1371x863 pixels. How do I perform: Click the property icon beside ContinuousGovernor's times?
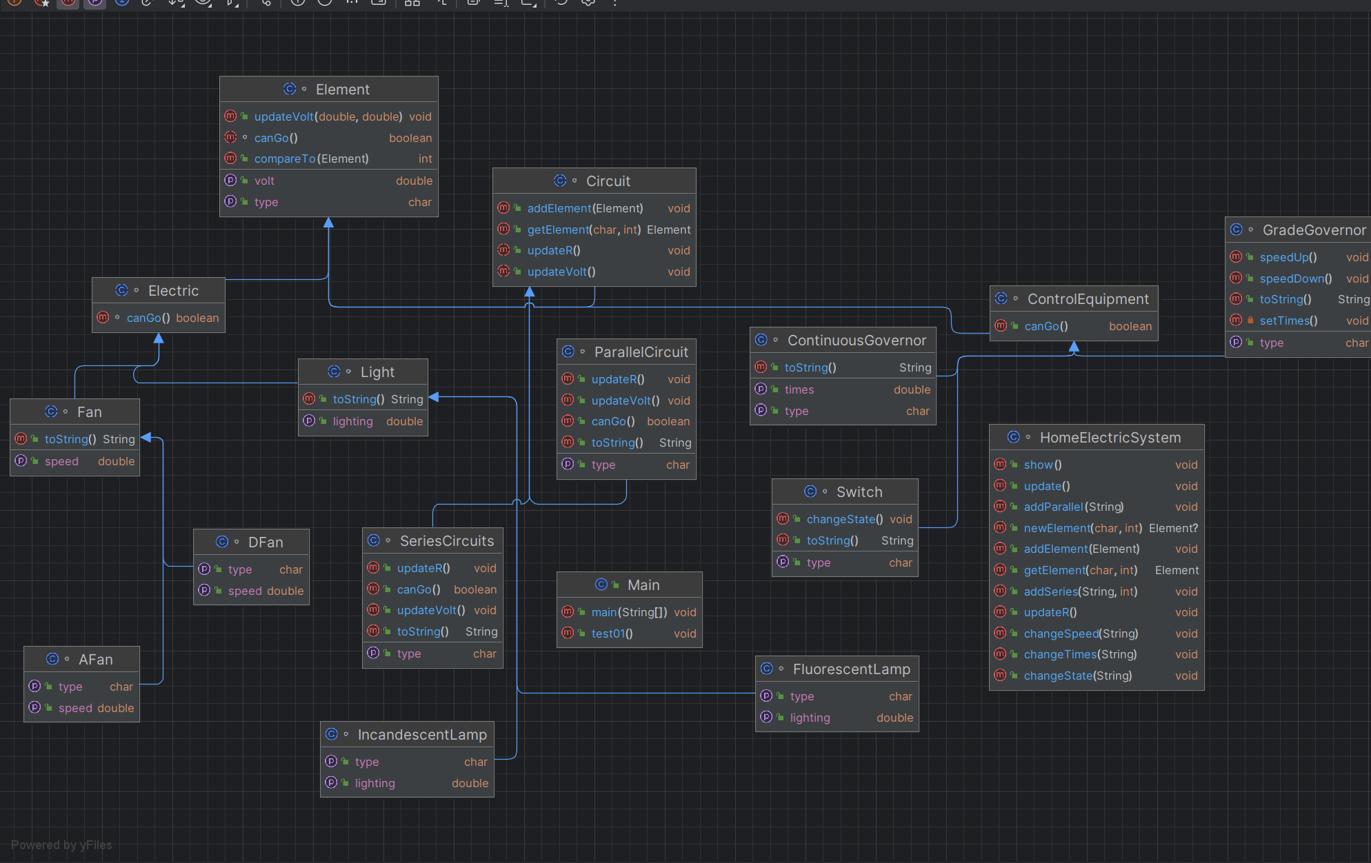(x=761, y=389)
